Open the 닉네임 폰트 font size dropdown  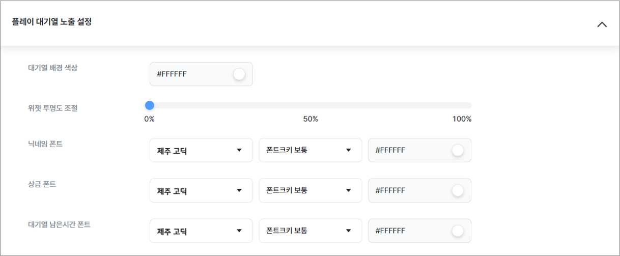tap(310, 150)
